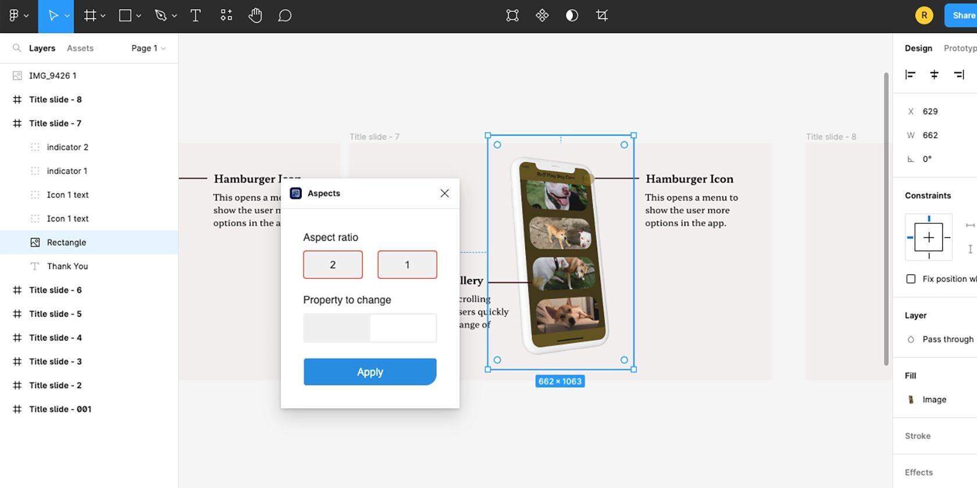Click the Use as mask icon
The width and height of the screenshot is (977, 488).
tap(572, 16)
